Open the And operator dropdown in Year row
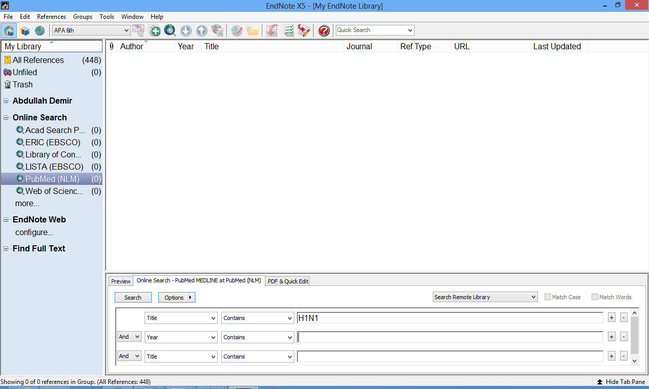The width and height of the screenshot is (649, 389). point(129,337)
